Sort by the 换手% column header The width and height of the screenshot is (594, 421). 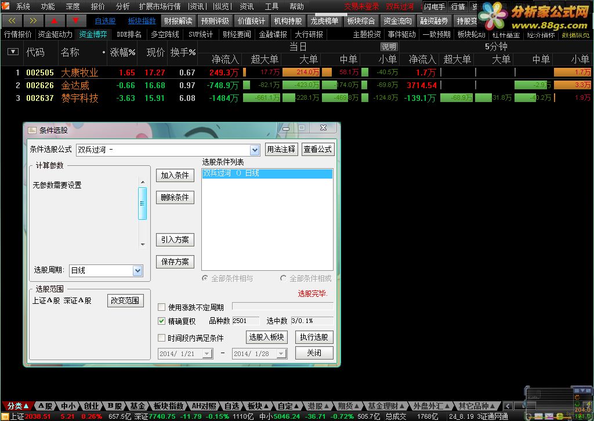tap(183, 52)
